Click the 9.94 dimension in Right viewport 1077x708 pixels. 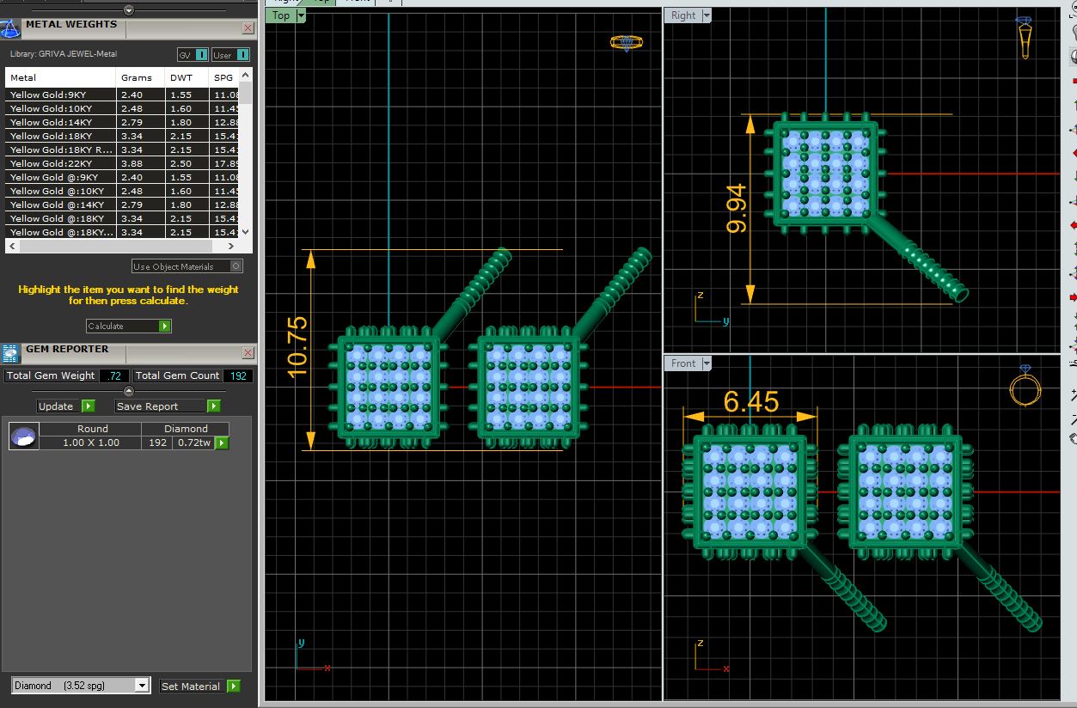[x=737, y=209]
